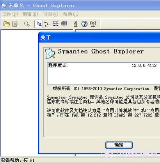Open the 文件(F) menu
Image resolution: width=160 pixels, height=164 pixels.
pos(10,14)
